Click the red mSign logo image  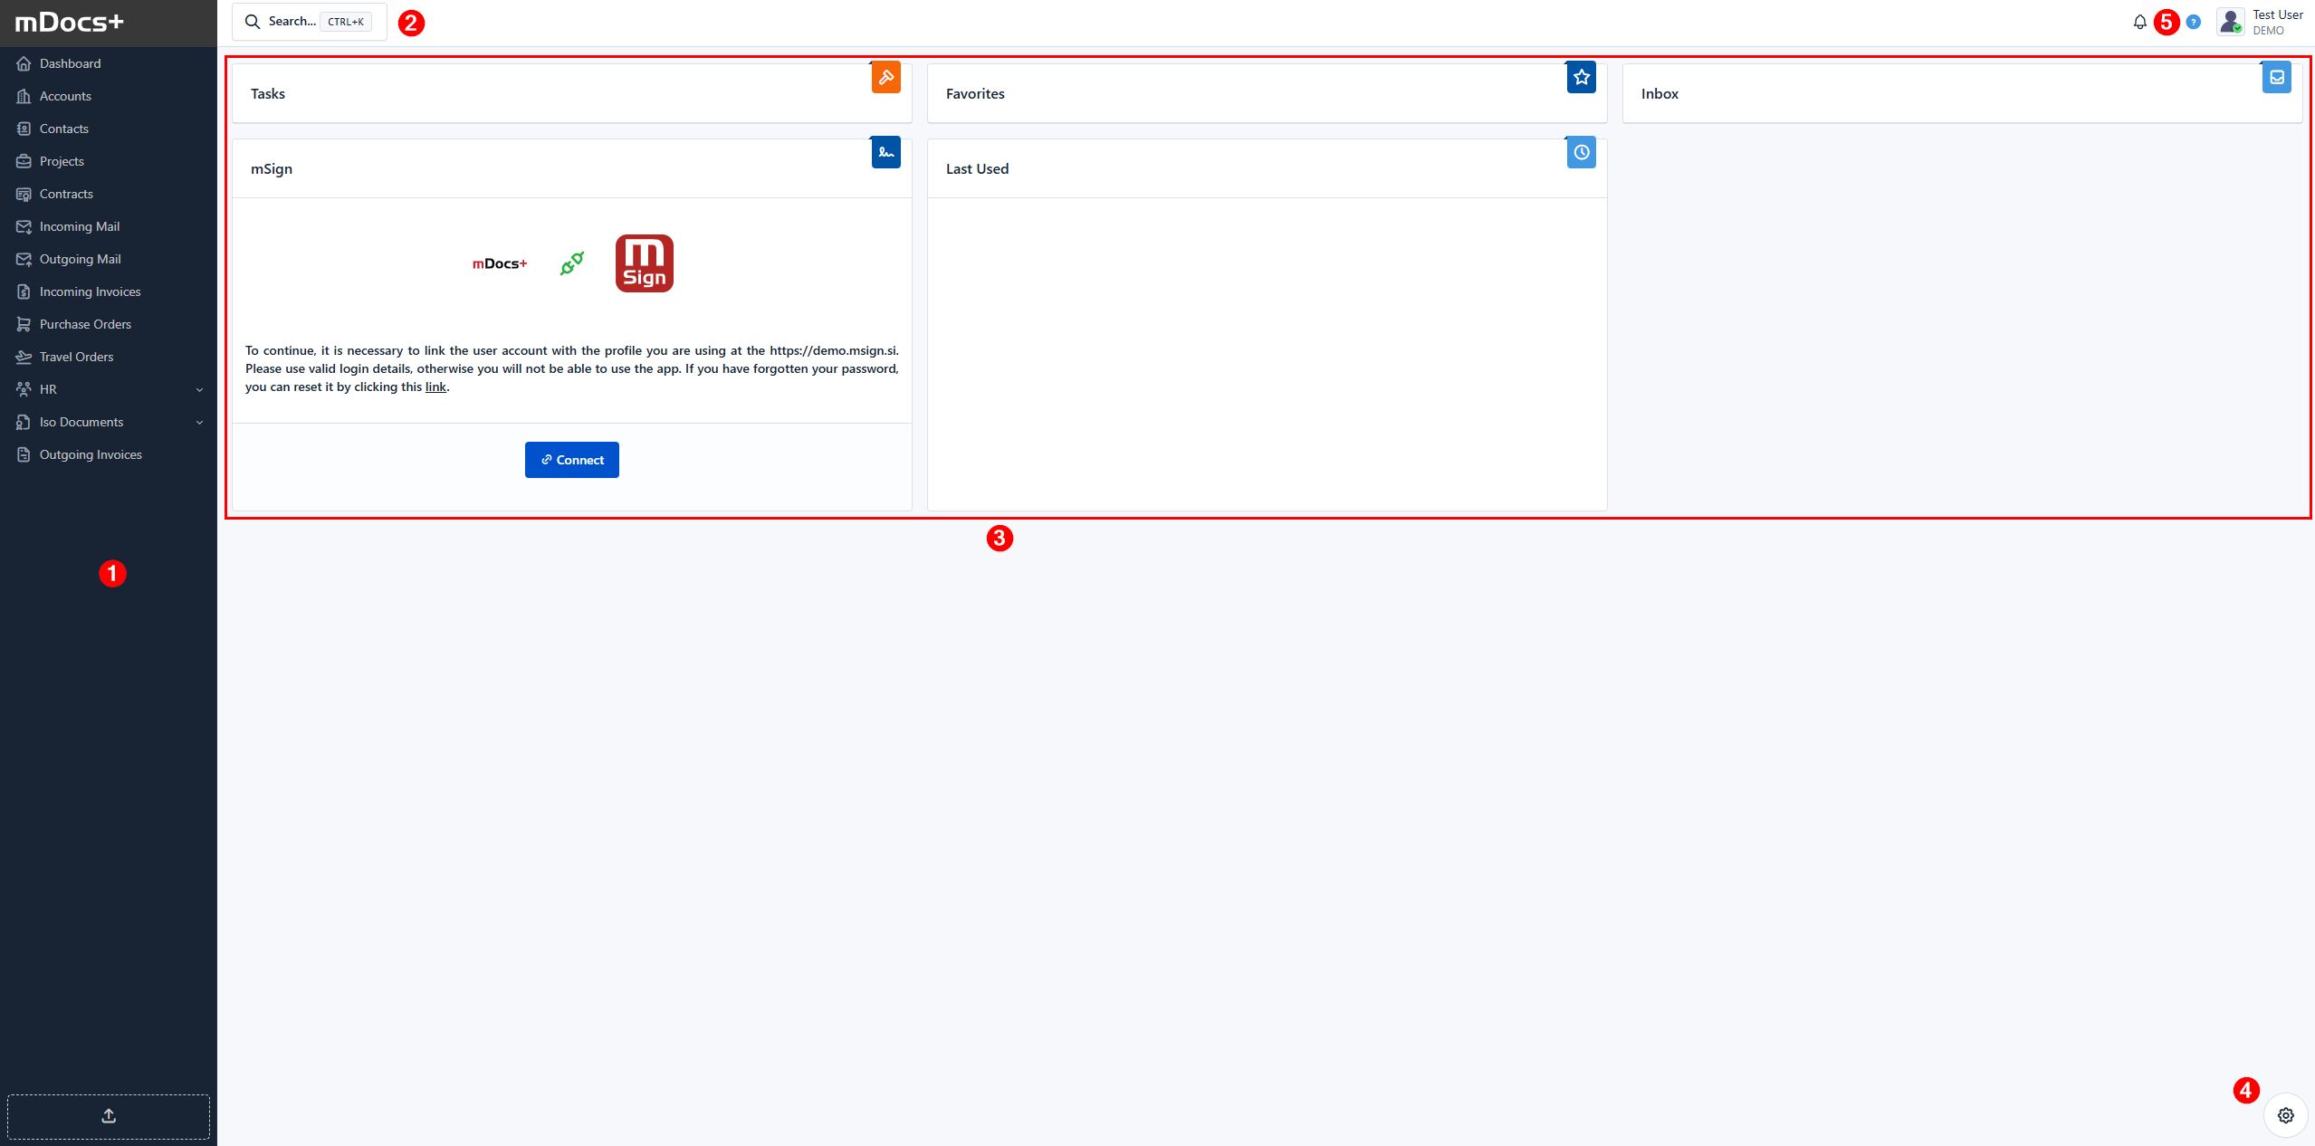[645, 263]
